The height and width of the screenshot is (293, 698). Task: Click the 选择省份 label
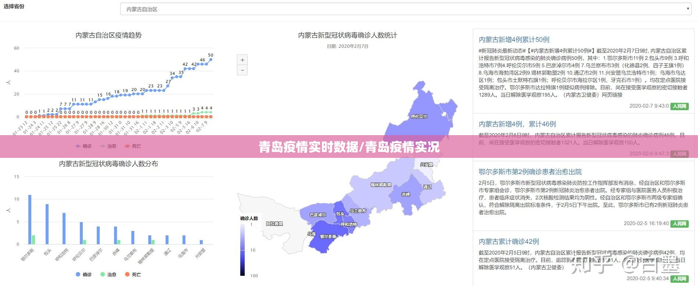click(14, 6)
